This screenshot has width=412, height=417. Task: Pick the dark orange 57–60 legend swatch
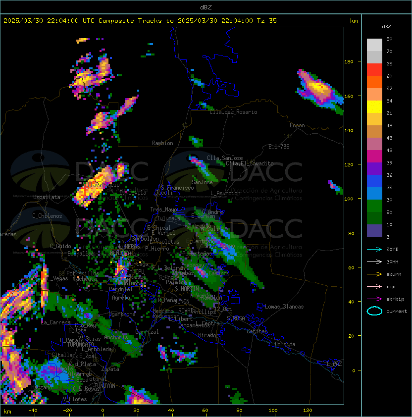374,82
